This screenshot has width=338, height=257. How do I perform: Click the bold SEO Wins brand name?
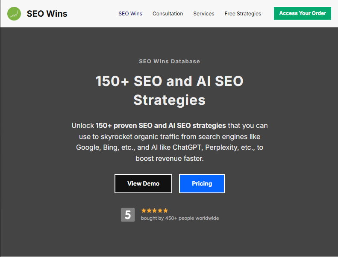[x=47, y=14]
